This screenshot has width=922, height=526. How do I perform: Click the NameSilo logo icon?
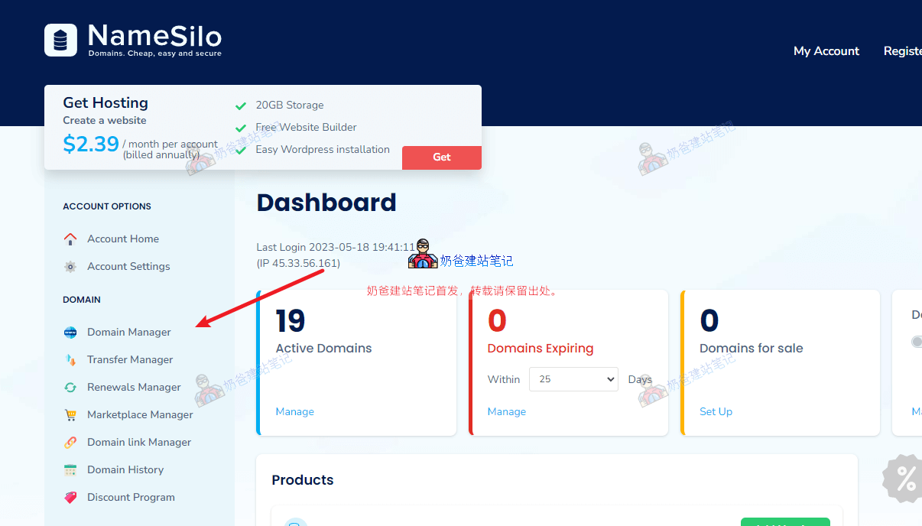pos(60,40)
